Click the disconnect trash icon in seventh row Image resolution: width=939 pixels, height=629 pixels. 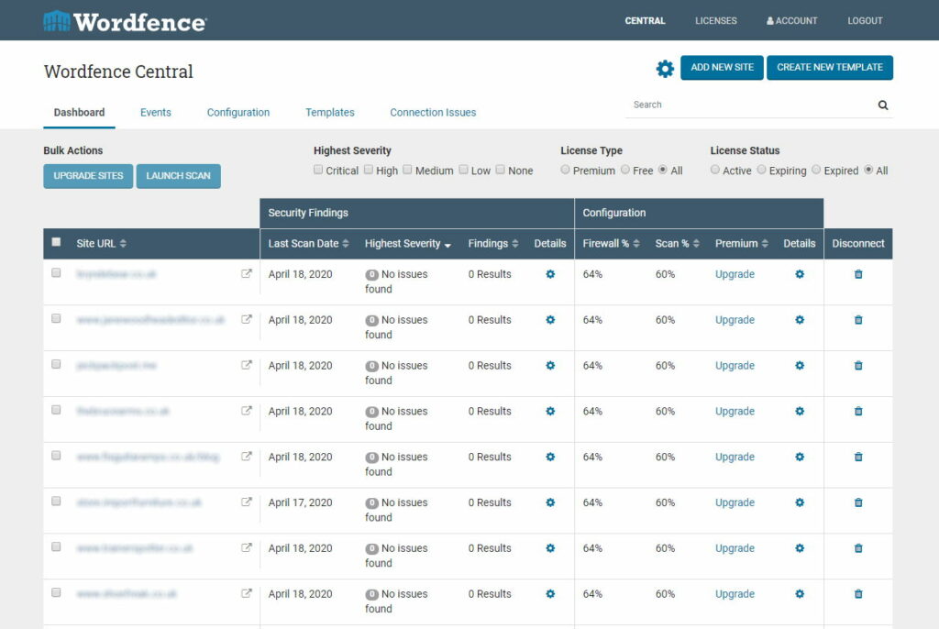coord(858,548)
